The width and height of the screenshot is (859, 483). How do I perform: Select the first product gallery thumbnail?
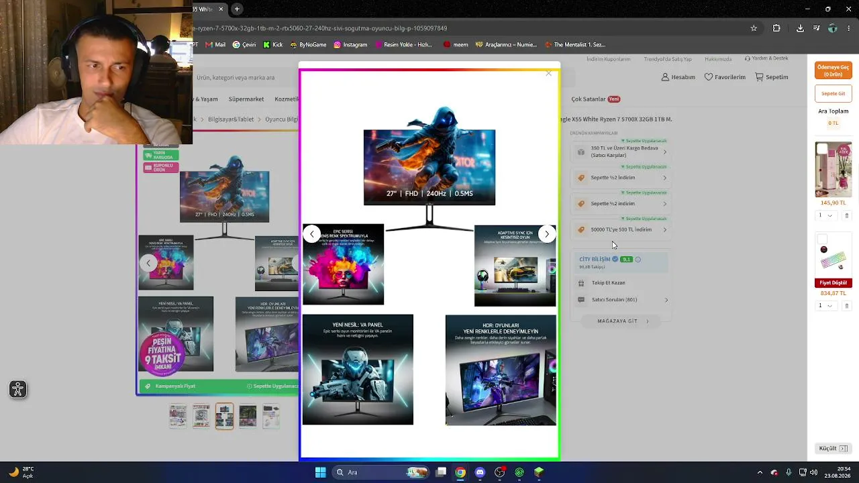(x=178, y=416)
